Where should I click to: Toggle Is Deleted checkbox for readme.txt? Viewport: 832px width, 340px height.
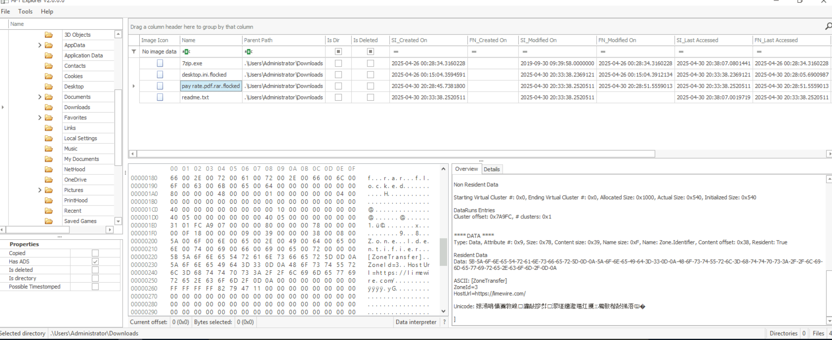click(x=370, y=97)
